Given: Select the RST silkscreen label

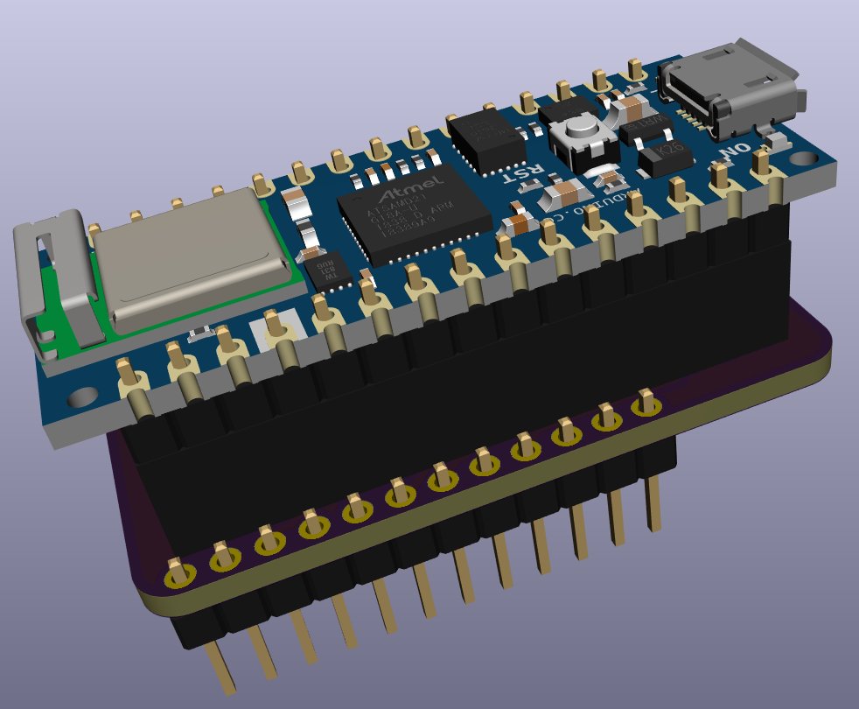Looking at the screenshot, I should click(523, 174).
